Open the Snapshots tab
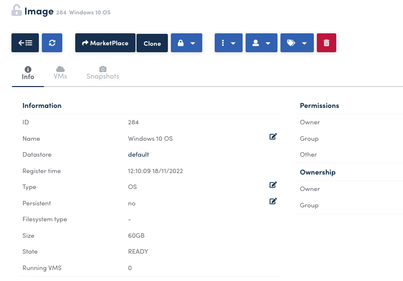Image resolution: width=403 pixels, height=281 pixels. (103, 73)
